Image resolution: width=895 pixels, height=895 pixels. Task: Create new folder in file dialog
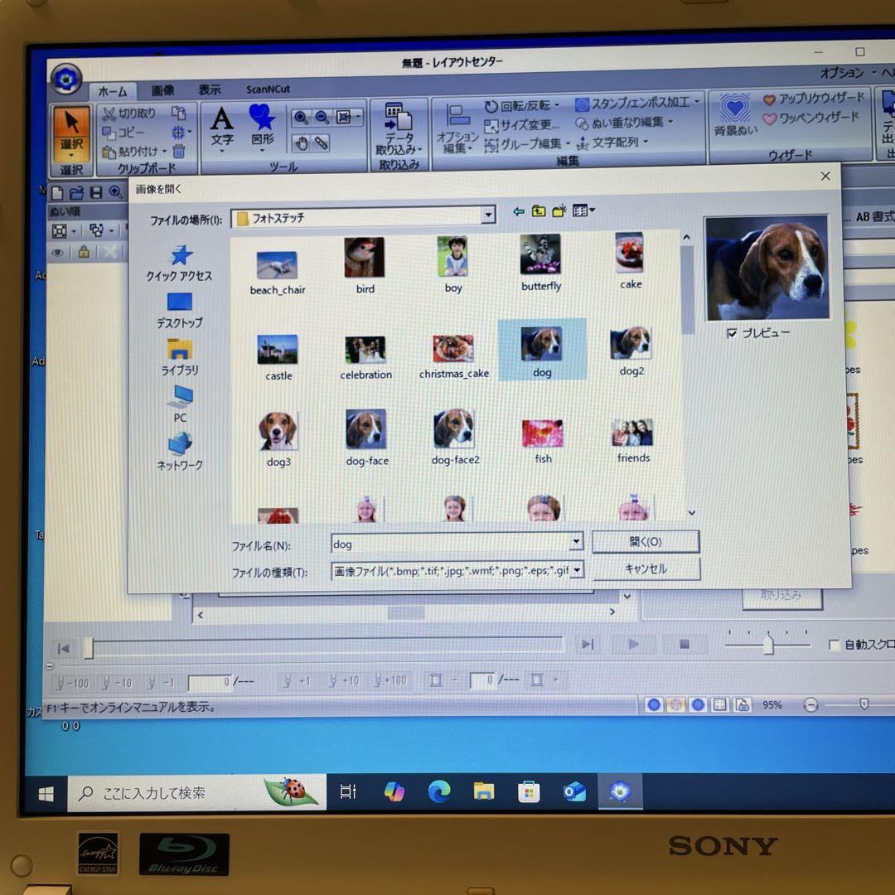coord(559,210)
